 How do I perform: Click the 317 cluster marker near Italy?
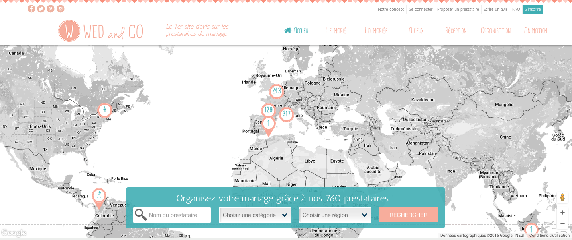[x=286, y=114]
